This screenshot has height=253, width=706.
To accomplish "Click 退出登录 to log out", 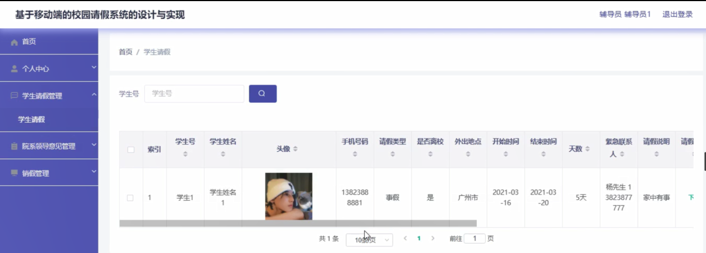I will click(x=677, y=14).
